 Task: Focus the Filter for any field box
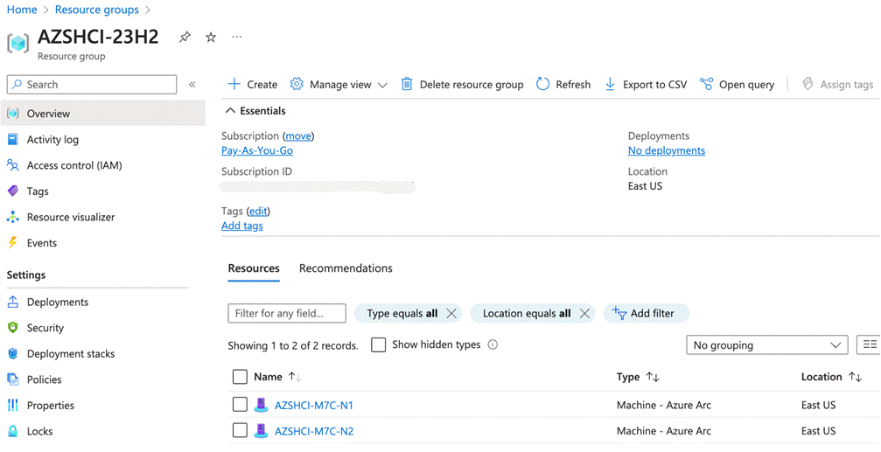pos(286,313)
